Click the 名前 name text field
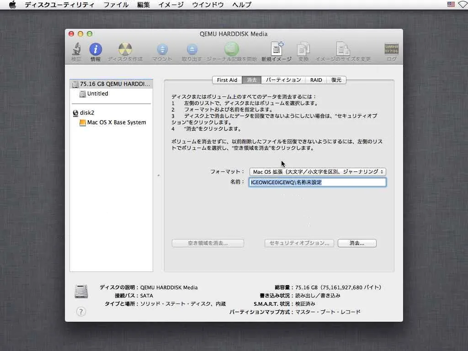Viewport: 468px width, 351px height. pyautogui.click(x=318, y=182)
